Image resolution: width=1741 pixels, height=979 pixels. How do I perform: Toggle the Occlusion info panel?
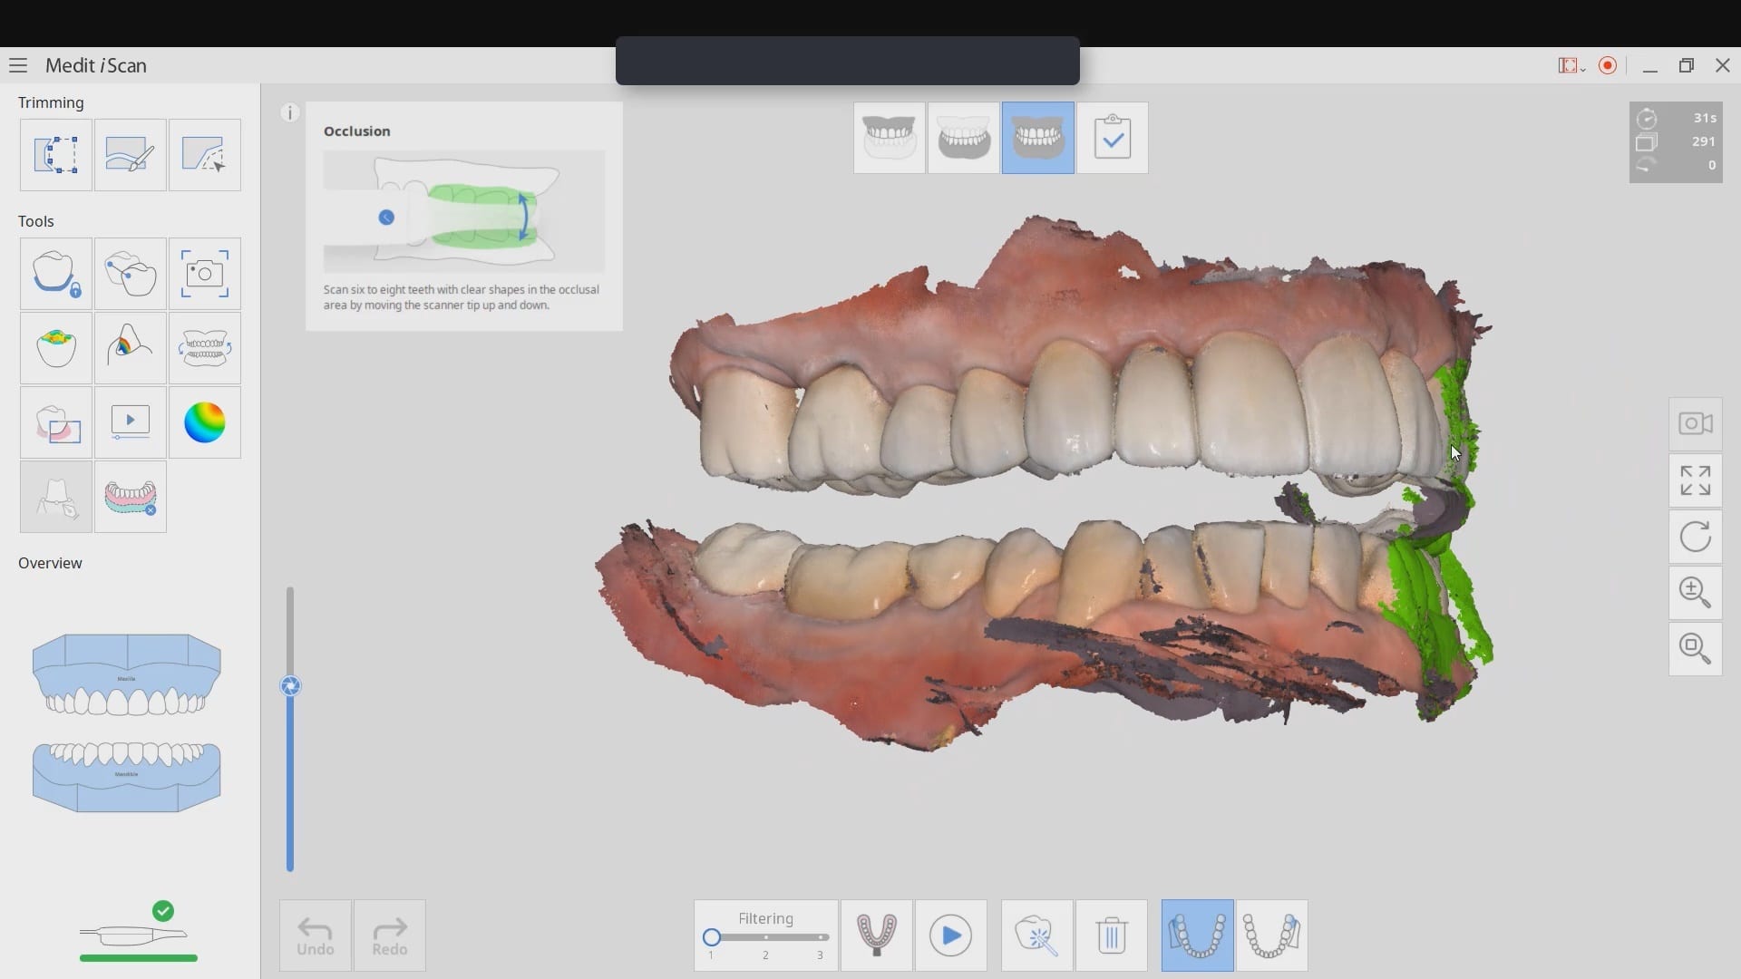289,112
